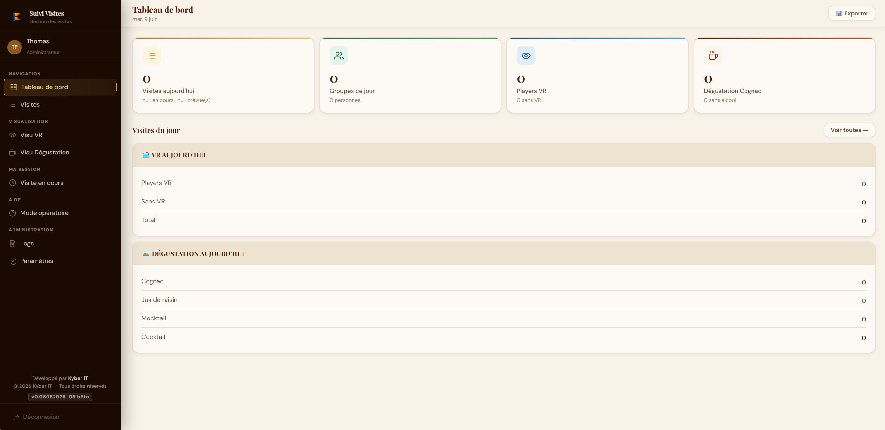Click the Exporter button
This screenshot has height=430, width=885.
coord(852,13)
